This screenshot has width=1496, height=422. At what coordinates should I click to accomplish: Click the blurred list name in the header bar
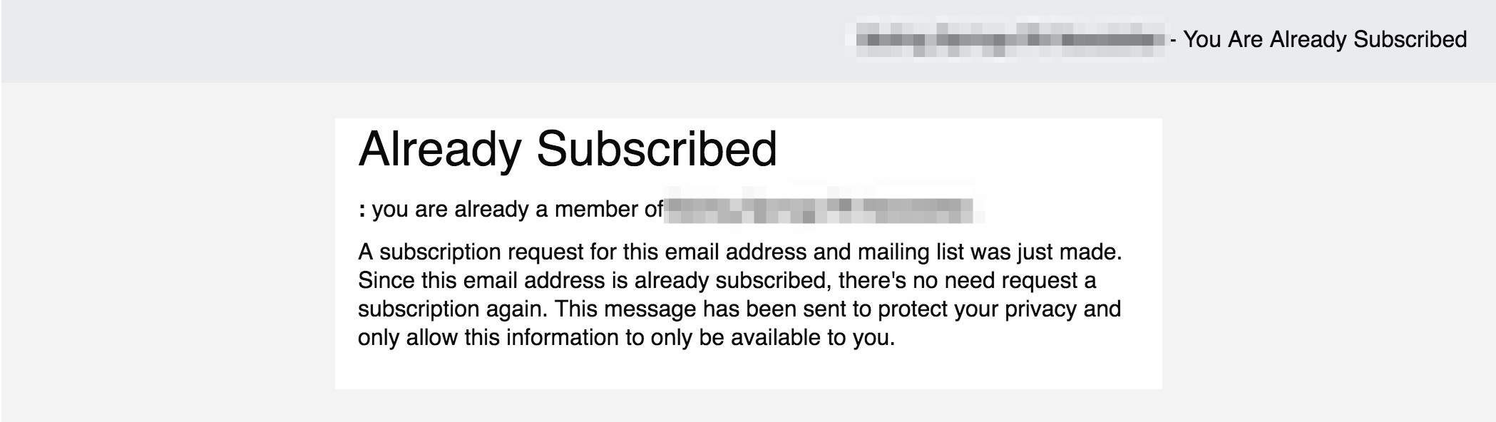point(1010,39)
